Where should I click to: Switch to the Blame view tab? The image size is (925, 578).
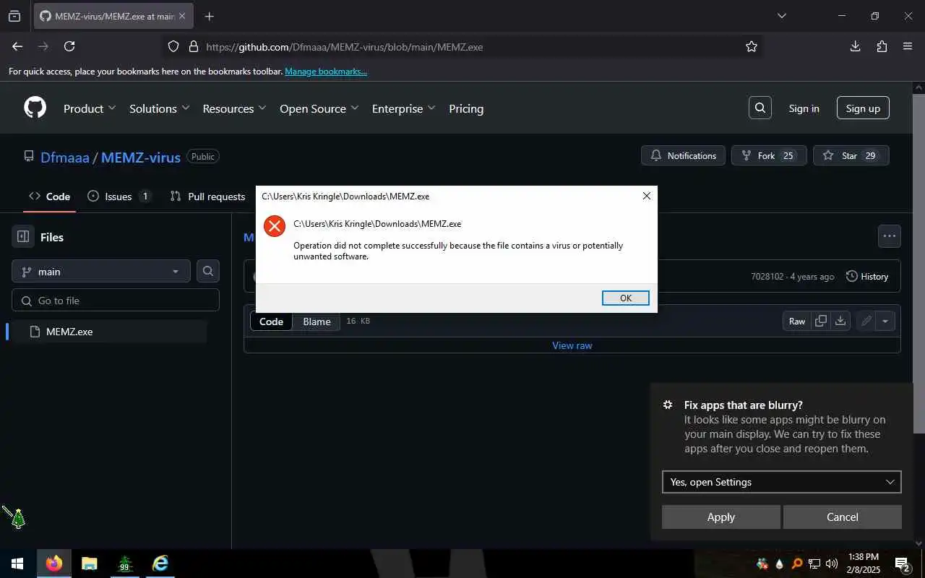317,322
